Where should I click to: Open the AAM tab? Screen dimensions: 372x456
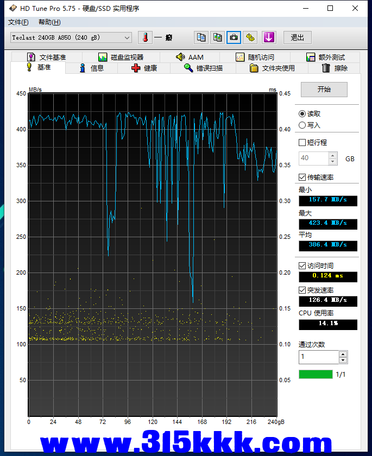(x=190, y=58)
